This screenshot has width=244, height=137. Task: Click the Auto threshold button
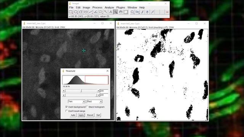click(x=73, y=115)
